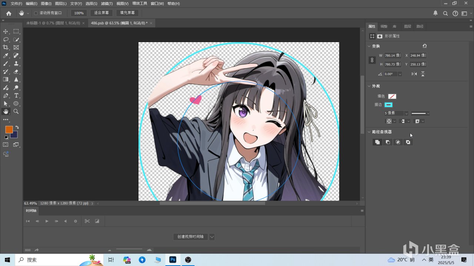Open the stroke corner join dropdown
This screenshot has width=474, height=266.
pyautogui.click(x=420, y=121)
